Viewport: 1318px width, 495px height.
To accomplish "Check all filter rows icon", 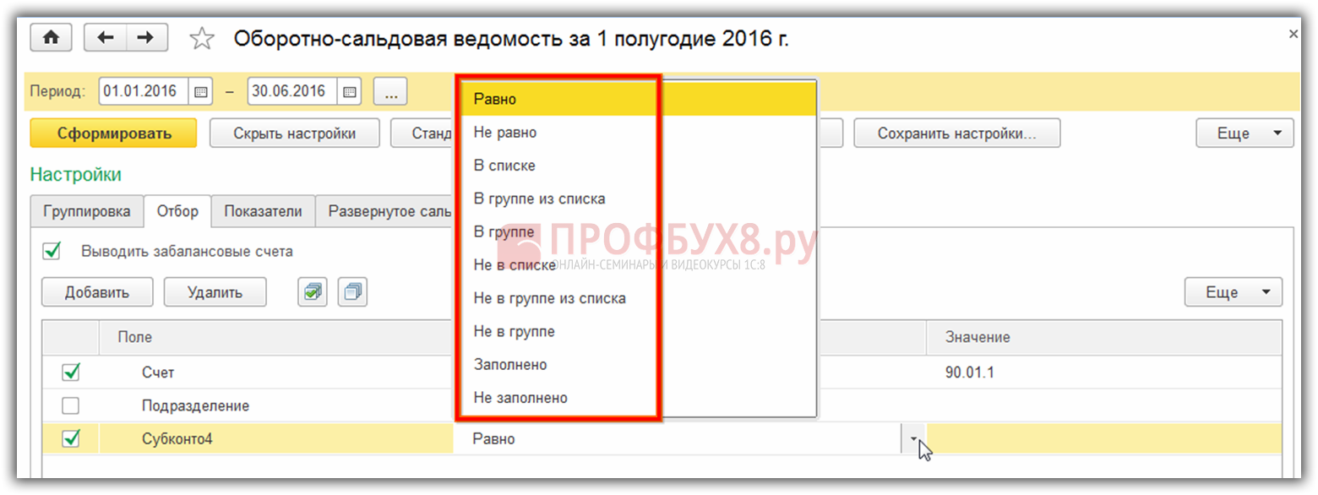I will click(x=313, y=292).
